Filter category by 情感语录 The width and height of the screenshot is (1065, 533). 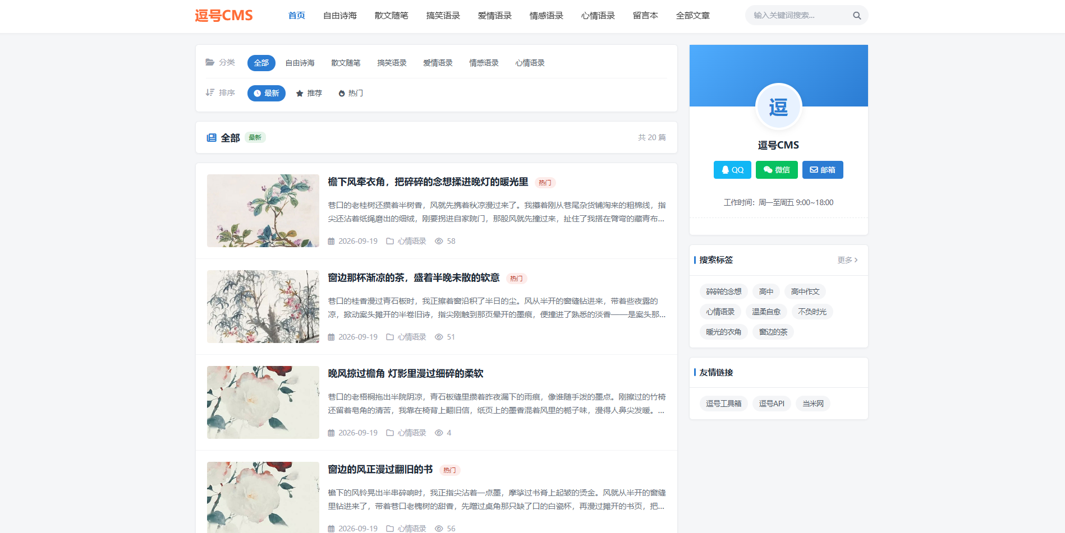(x=484, y=63)
